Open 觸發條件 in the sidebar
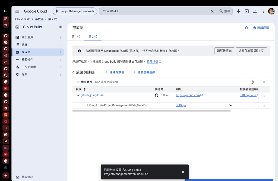Image resolution: width=278 pixels, height=181 pixels. 27,60
